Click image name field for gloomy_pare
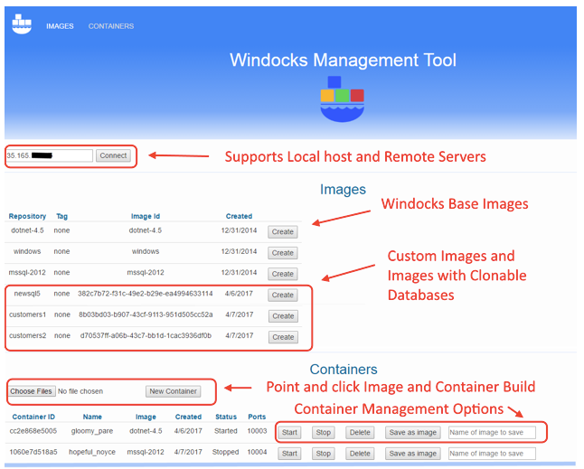 coord(492,433)
